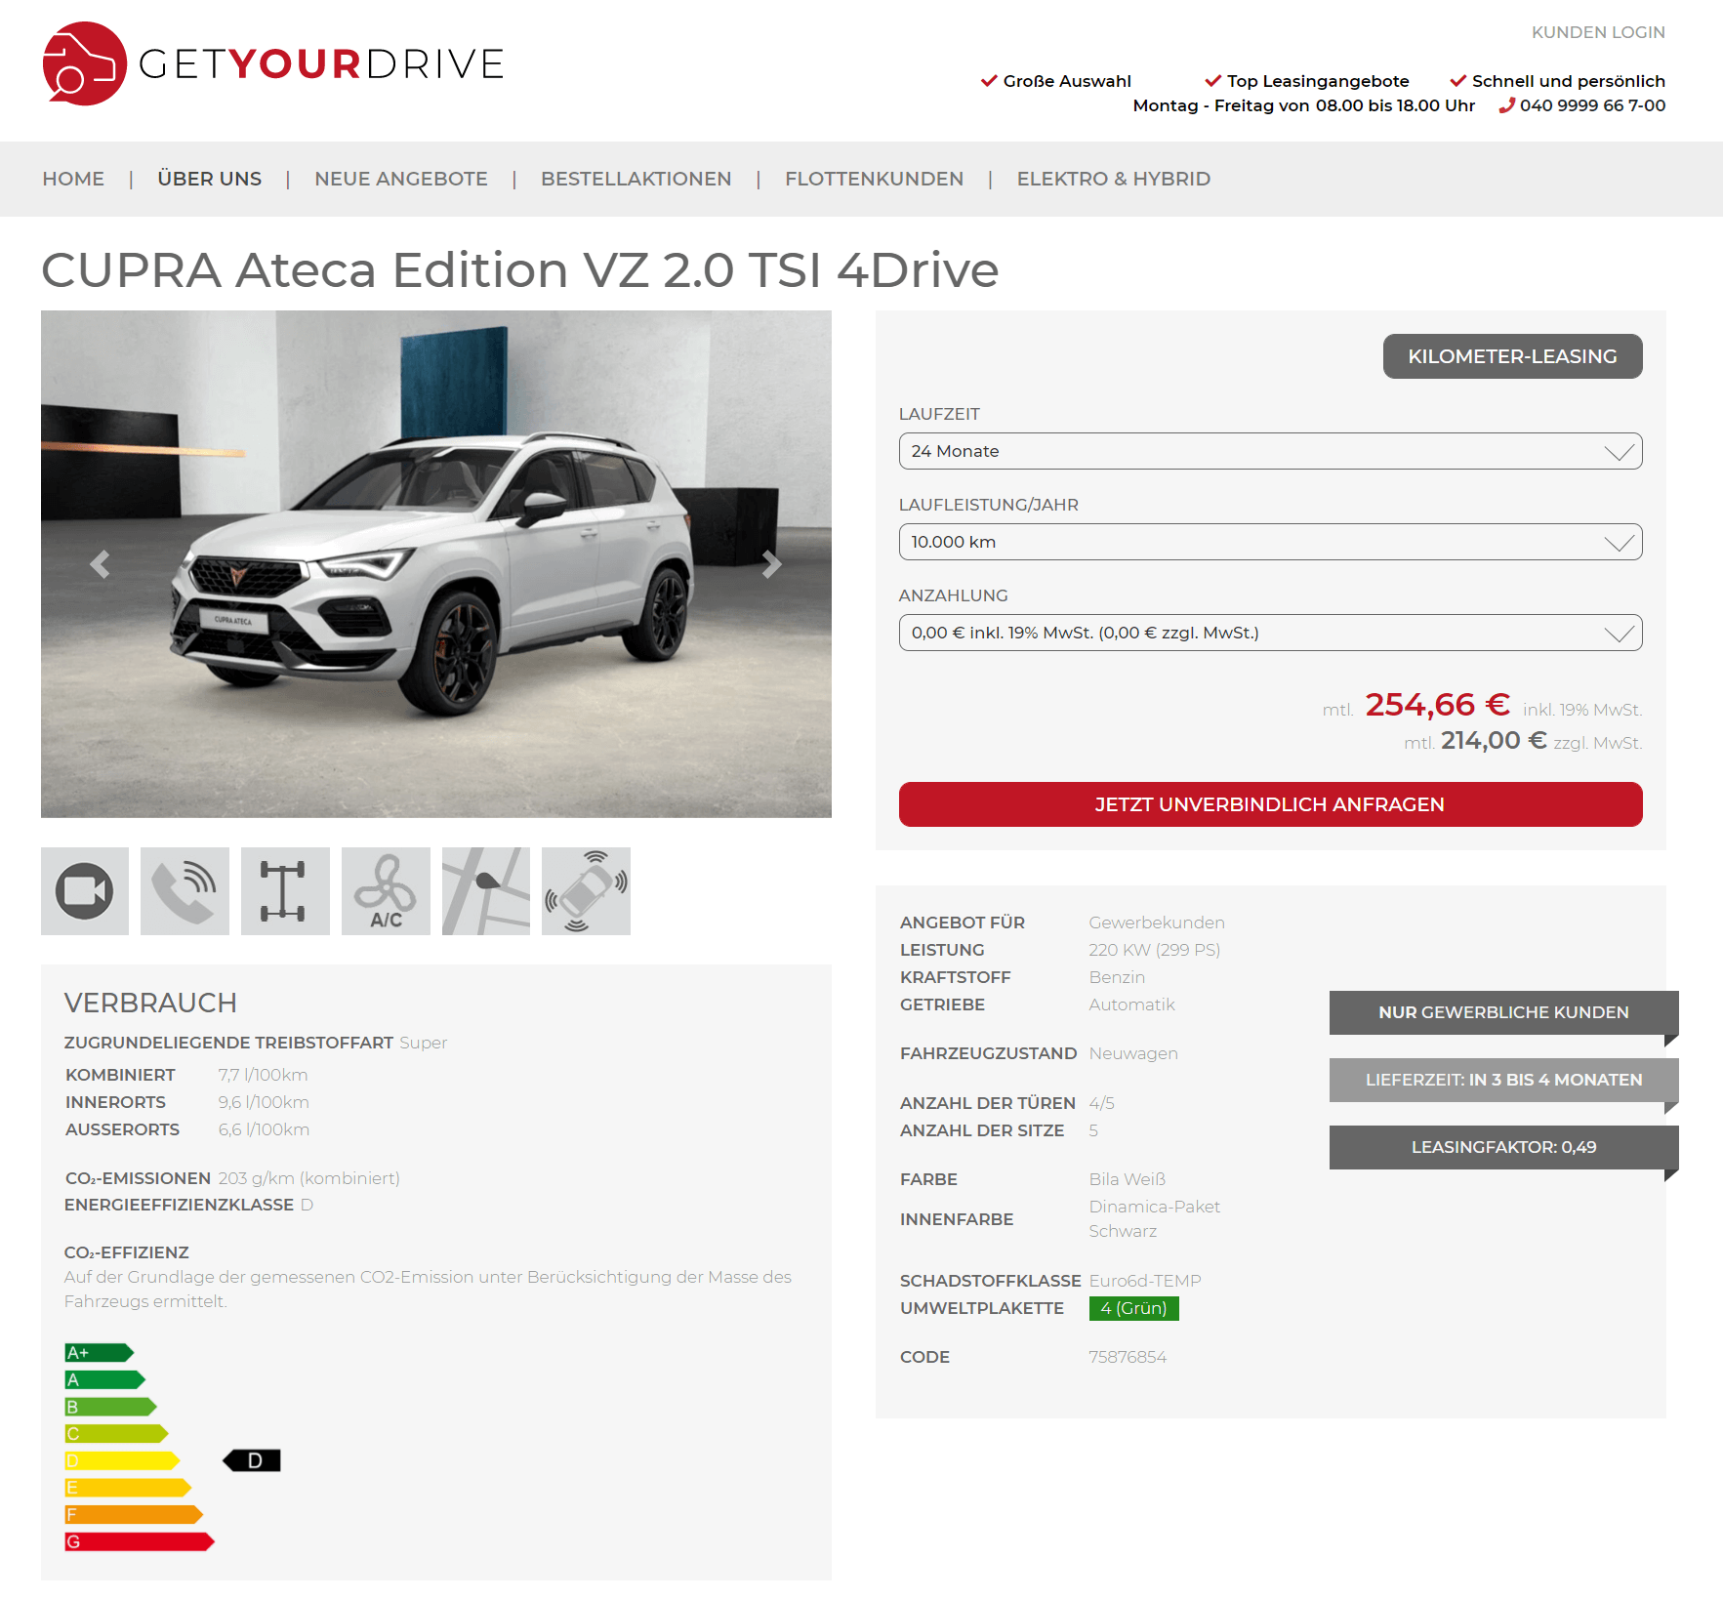Viewport: 1723px width, 1599px height.
Task: Click the Top Leasingangebote text
Action: tap(1318, 81)
